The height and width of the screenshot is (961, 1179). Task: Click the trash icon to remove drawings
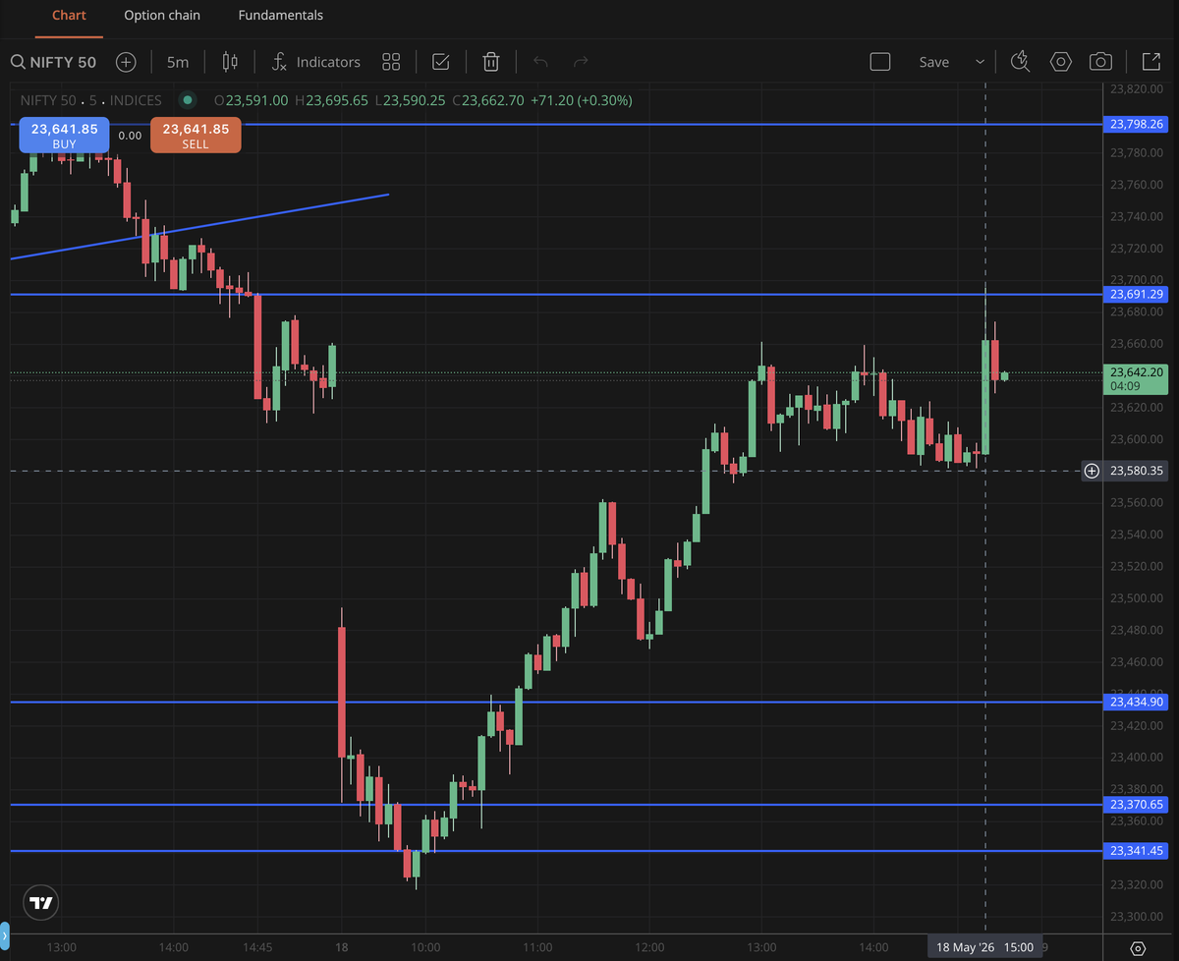[491, 62]
